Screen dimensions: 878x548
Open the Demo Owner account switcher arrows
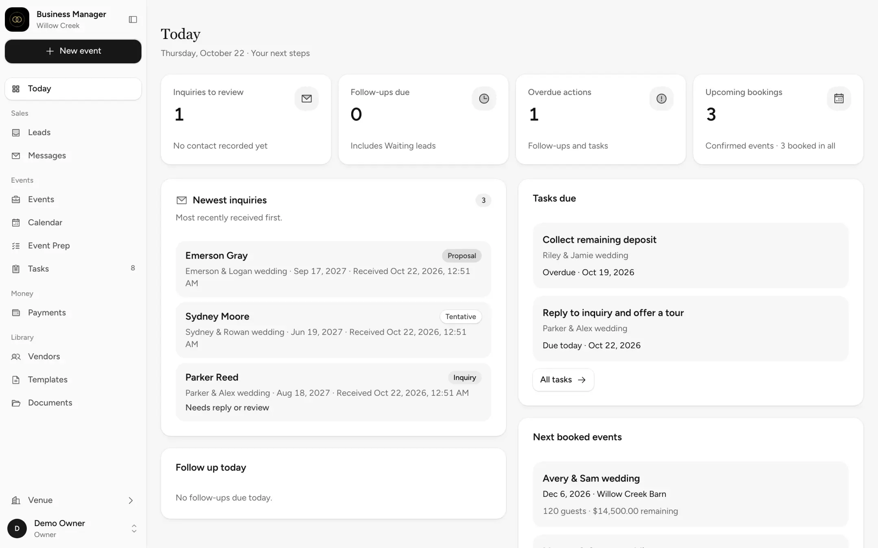134,529
